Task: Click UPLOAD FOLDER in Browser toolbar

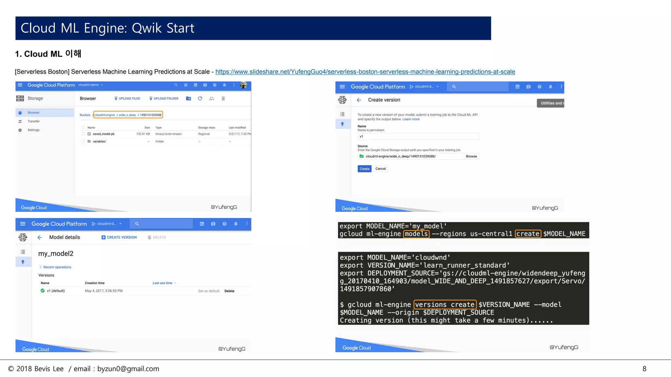Action: coord(164,99)
